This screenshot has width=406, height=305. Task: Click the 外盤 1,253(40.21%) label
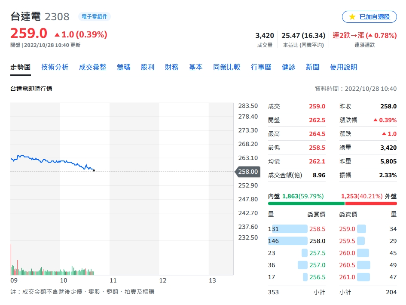pyautogui.click(x=369, y=196)
